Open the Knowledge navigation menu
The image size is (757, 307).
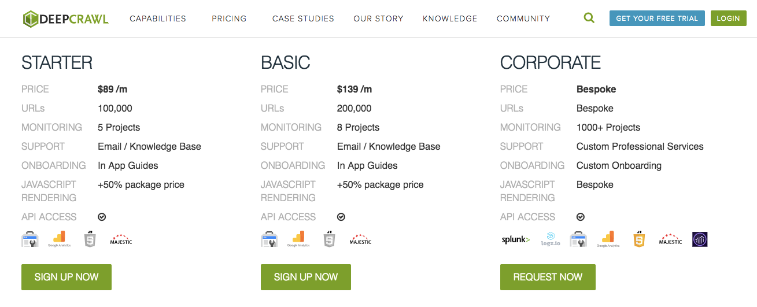(x=450, y=19)
